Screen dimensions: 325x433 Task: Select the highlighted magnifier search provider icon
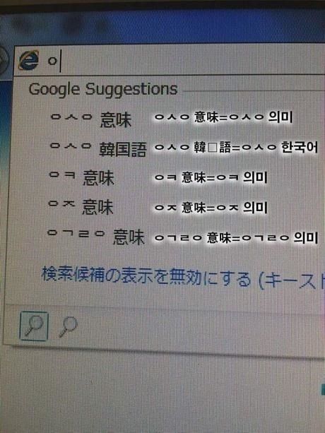34,326
